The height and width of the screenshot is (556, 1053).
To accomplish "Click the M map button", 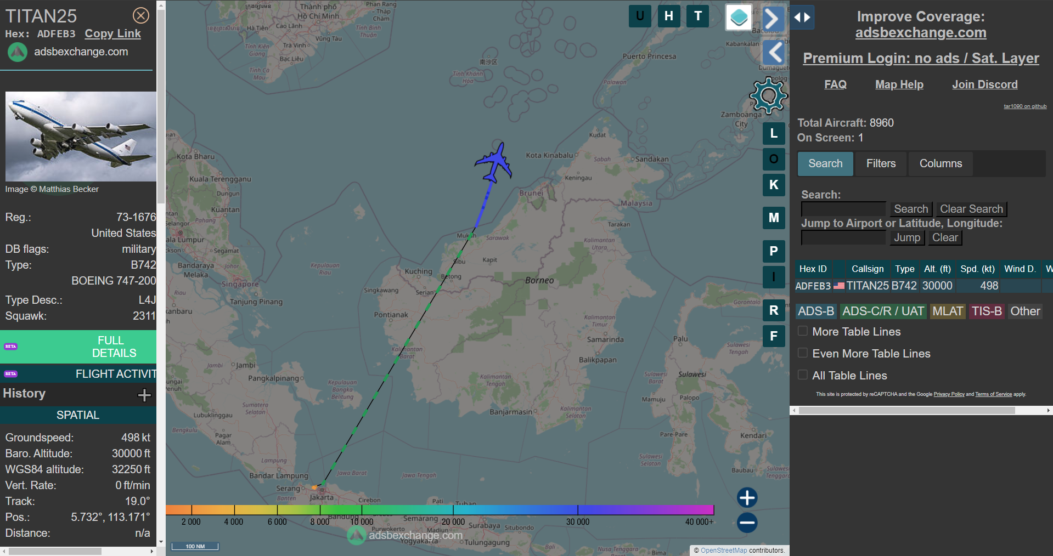I will pos(774,218).
